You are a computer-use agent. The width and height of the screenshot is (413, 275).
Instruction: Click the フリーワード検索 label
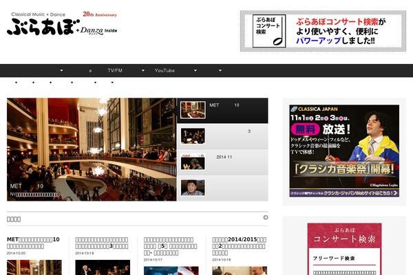click(x=334, y=258)
